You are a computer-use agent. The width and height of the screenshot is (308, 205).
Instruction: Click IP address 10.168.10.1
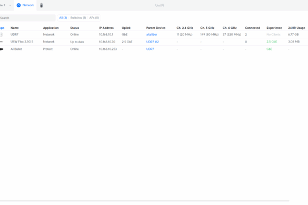pyautogui.click(x=106, y=35)
